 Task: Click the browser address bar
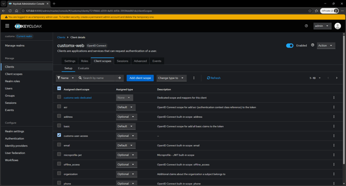click(163, 11)
